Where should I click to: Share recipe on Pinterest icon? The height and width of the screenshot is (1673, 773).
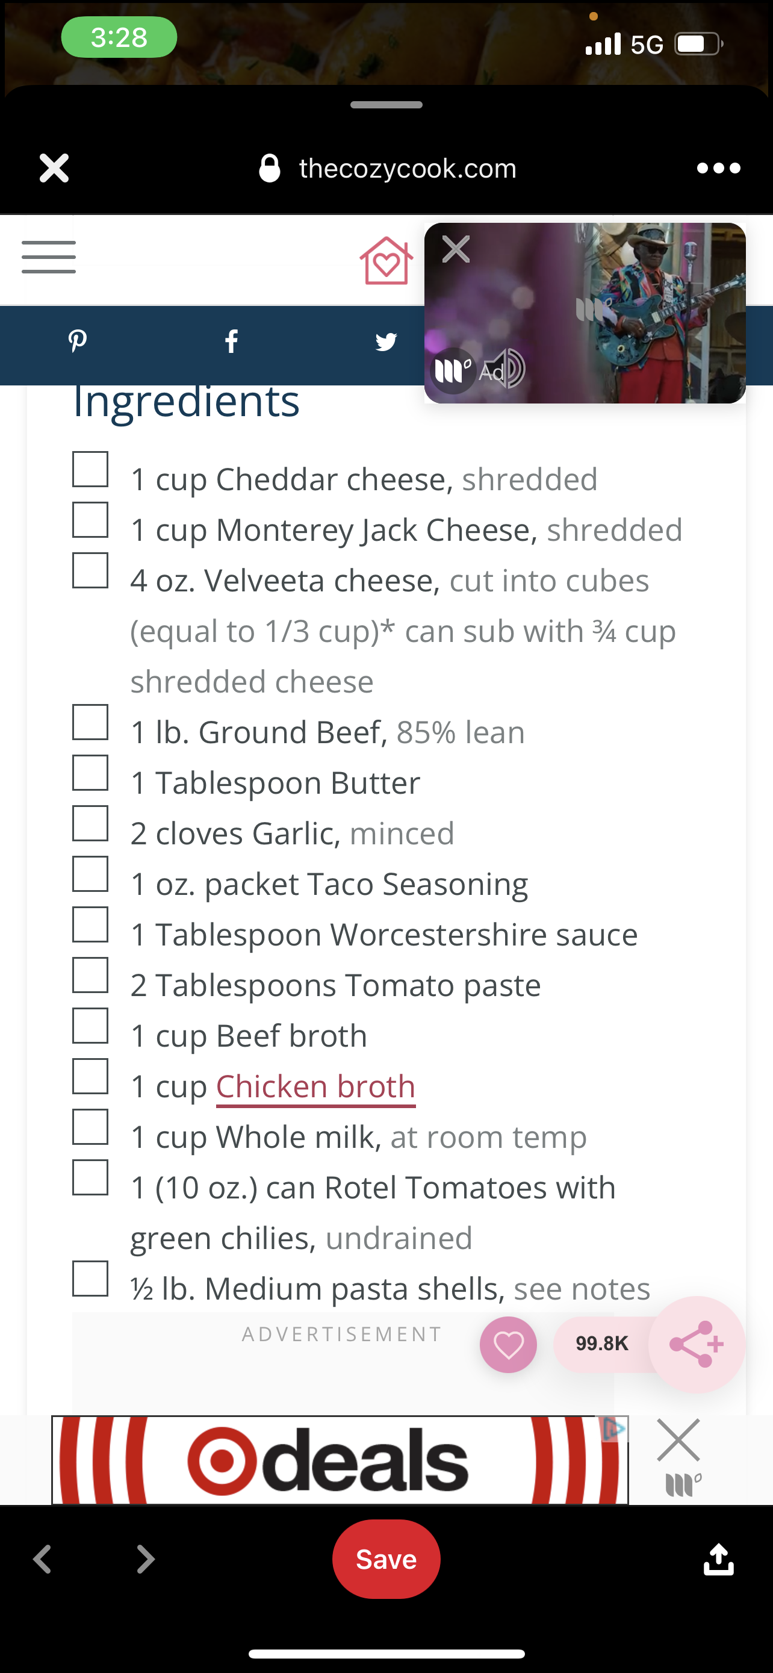(78, 341)
